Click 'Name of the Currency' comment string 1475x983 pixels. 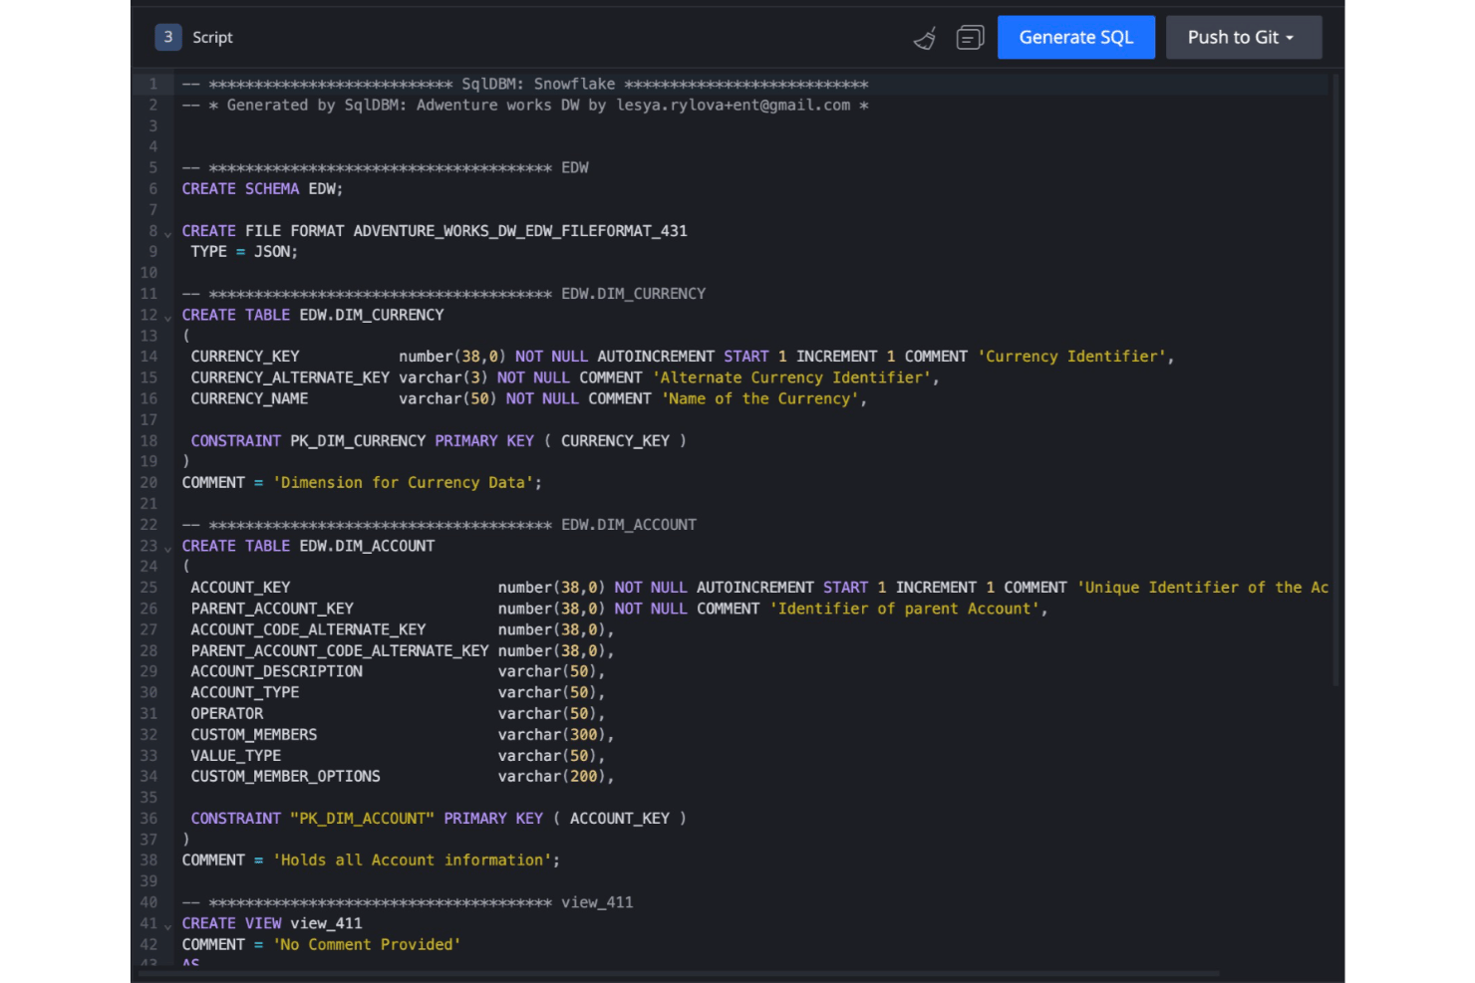tap(759, 398)
